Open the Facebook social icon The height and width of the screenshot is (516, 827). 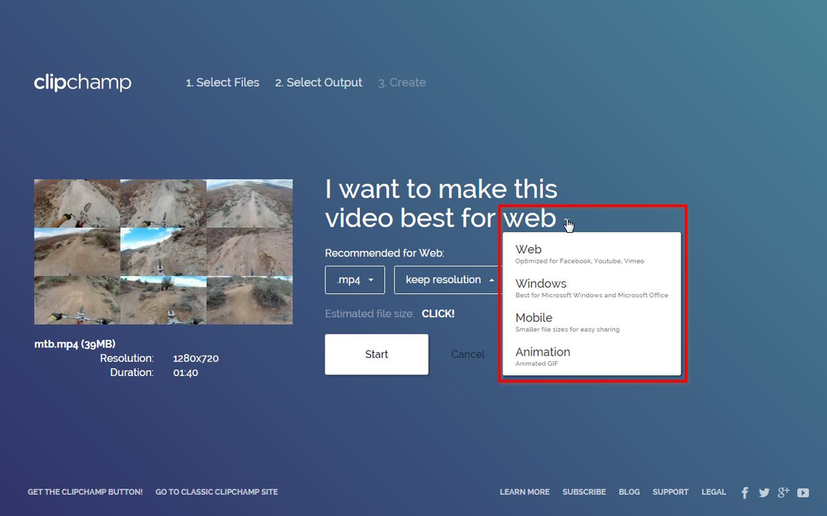point(744,492)
